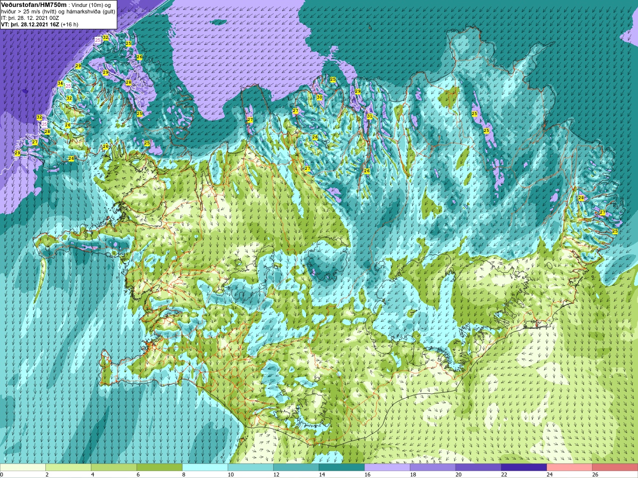The width and height of the screenshot is (638, 478).
Task: Click the legend scale label '2'
Action: pos(47,475)
